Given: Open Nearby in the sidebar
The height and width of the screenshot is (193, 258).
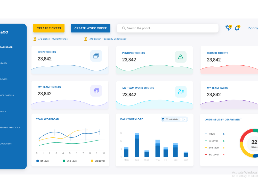Looking at the screenshot, I should click(4, 63).
